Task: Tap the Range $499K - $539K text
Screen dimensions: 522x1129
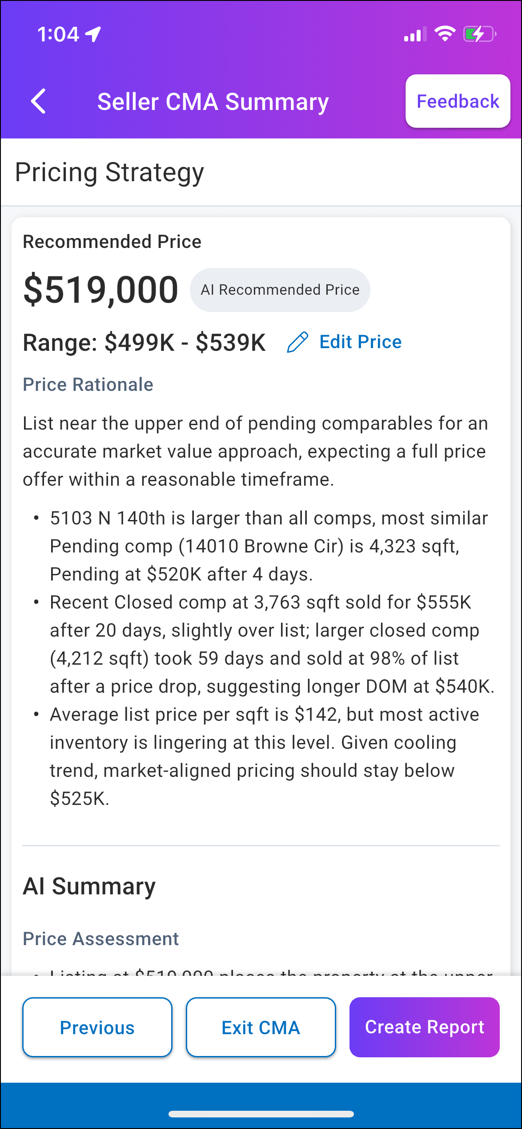Action: (144, 342)
